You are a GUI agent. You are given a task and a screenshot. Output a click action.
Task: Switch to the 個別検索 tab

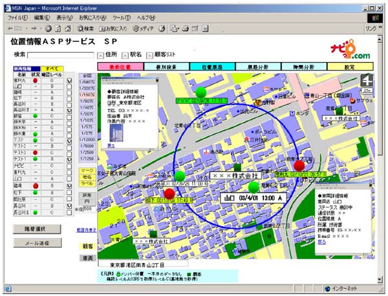coord(166,67)
